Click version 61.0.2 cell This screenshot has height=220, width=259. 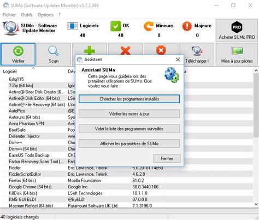[138, 181]
